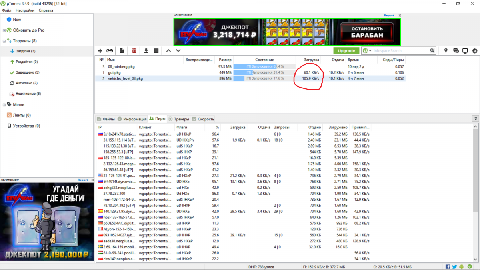480x270 pixels.
Task: Click progress bar of vehicles_level_03.pkg
Action: [264, 79]
